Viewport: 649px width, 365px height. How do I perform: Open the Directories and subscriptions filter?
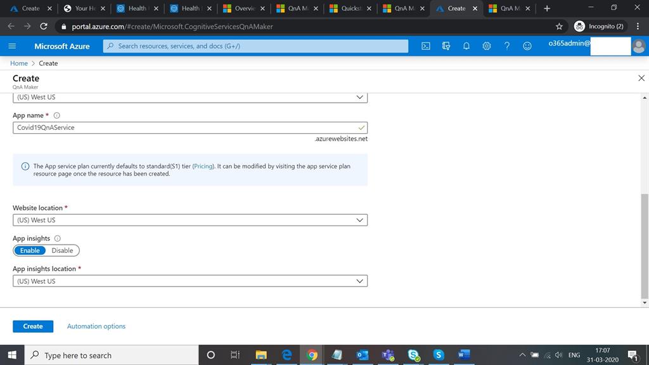pos(446,46)
